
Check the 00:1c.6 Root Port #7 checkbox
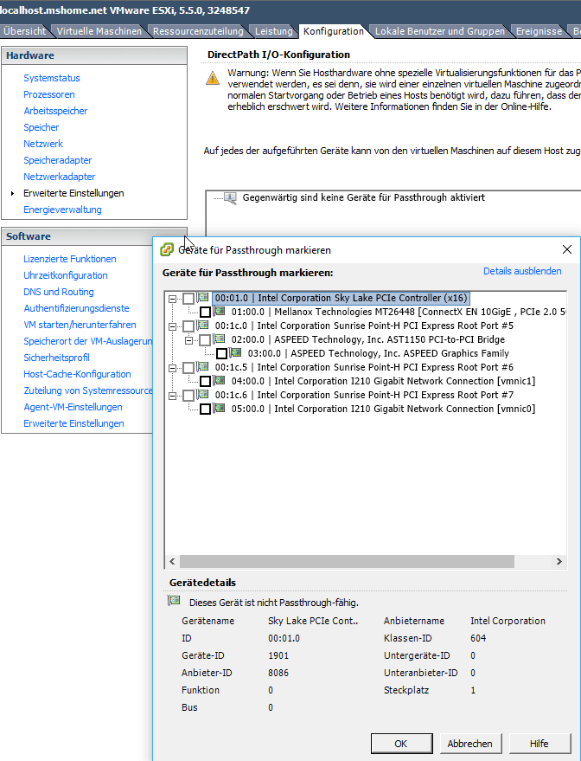click(188, 395)
